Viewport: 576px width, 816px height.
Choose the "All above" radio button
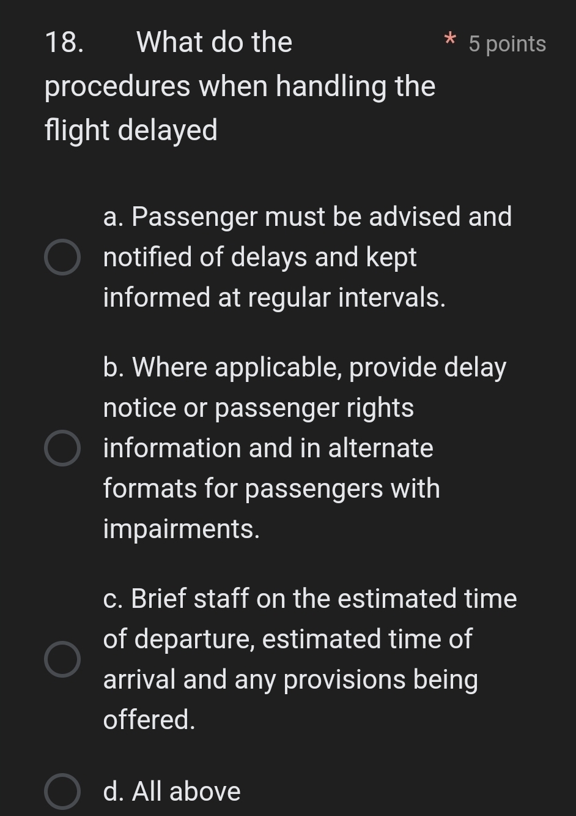[x=62, y=792]
